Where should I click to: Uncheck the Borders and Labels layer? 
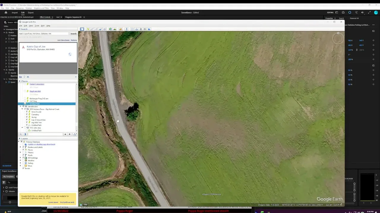(23, 147)
